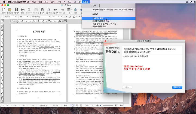Click the 도움말 menu bar title

coord(86,2)
